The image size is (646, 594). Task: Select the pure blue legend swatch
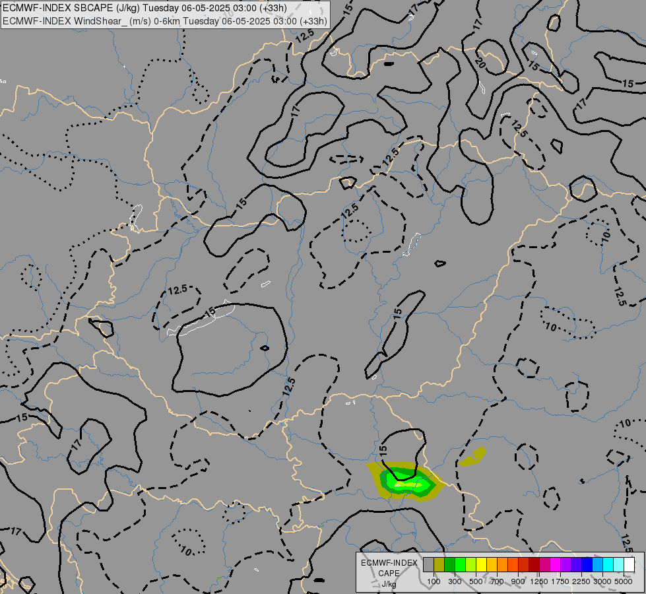coord(587,565)
